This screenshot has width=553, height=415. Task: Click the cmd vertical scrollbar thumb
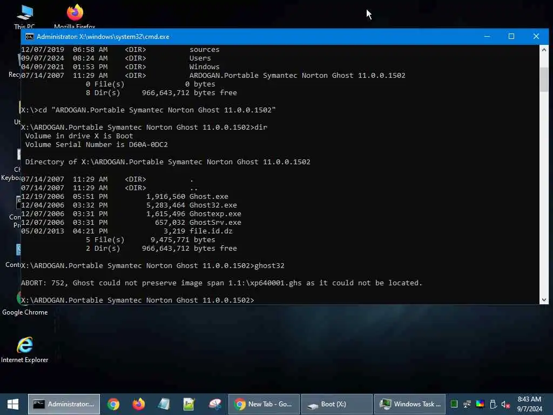pyautogui.click(x=544, y=79)
